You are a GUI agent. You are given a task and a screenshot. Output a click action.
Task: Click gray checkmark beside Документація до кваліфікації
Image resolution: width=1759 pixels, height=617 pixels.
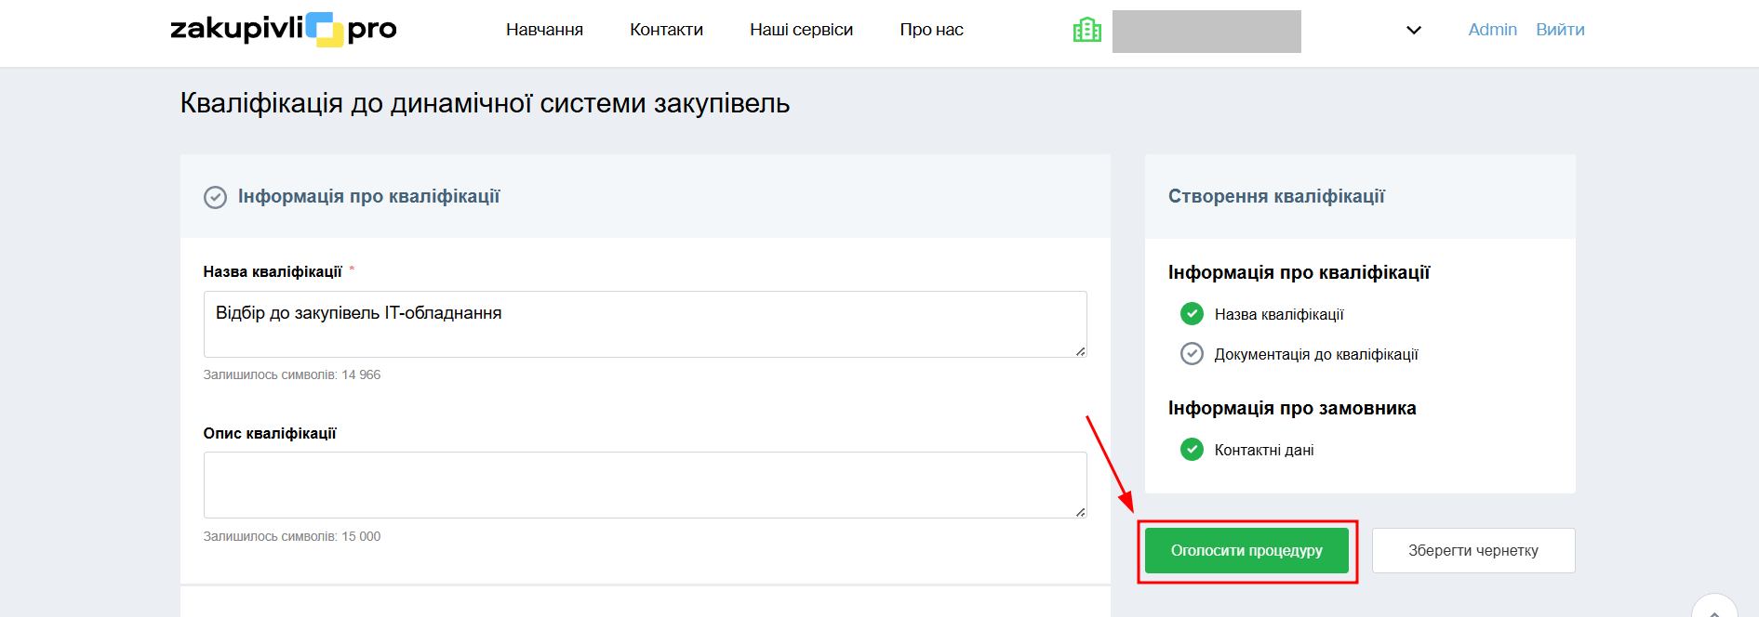1192,354
